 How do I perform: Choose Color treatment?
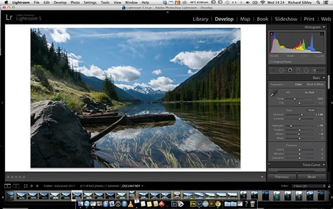[298, 85]
